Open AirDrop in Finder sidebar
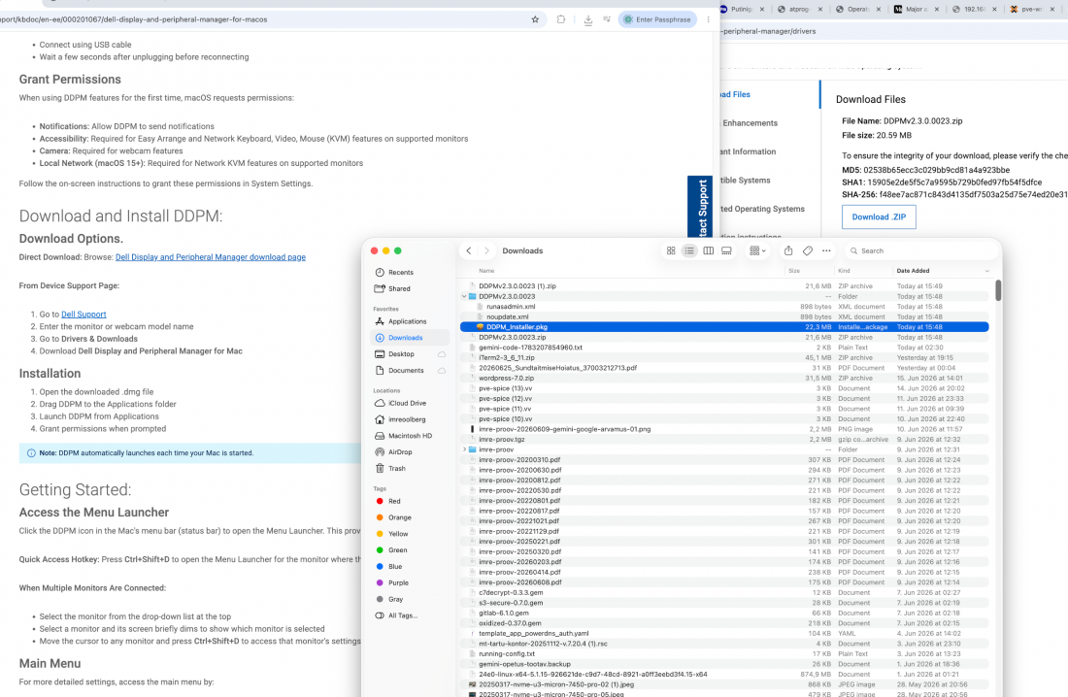 click(x=400, y=451)
